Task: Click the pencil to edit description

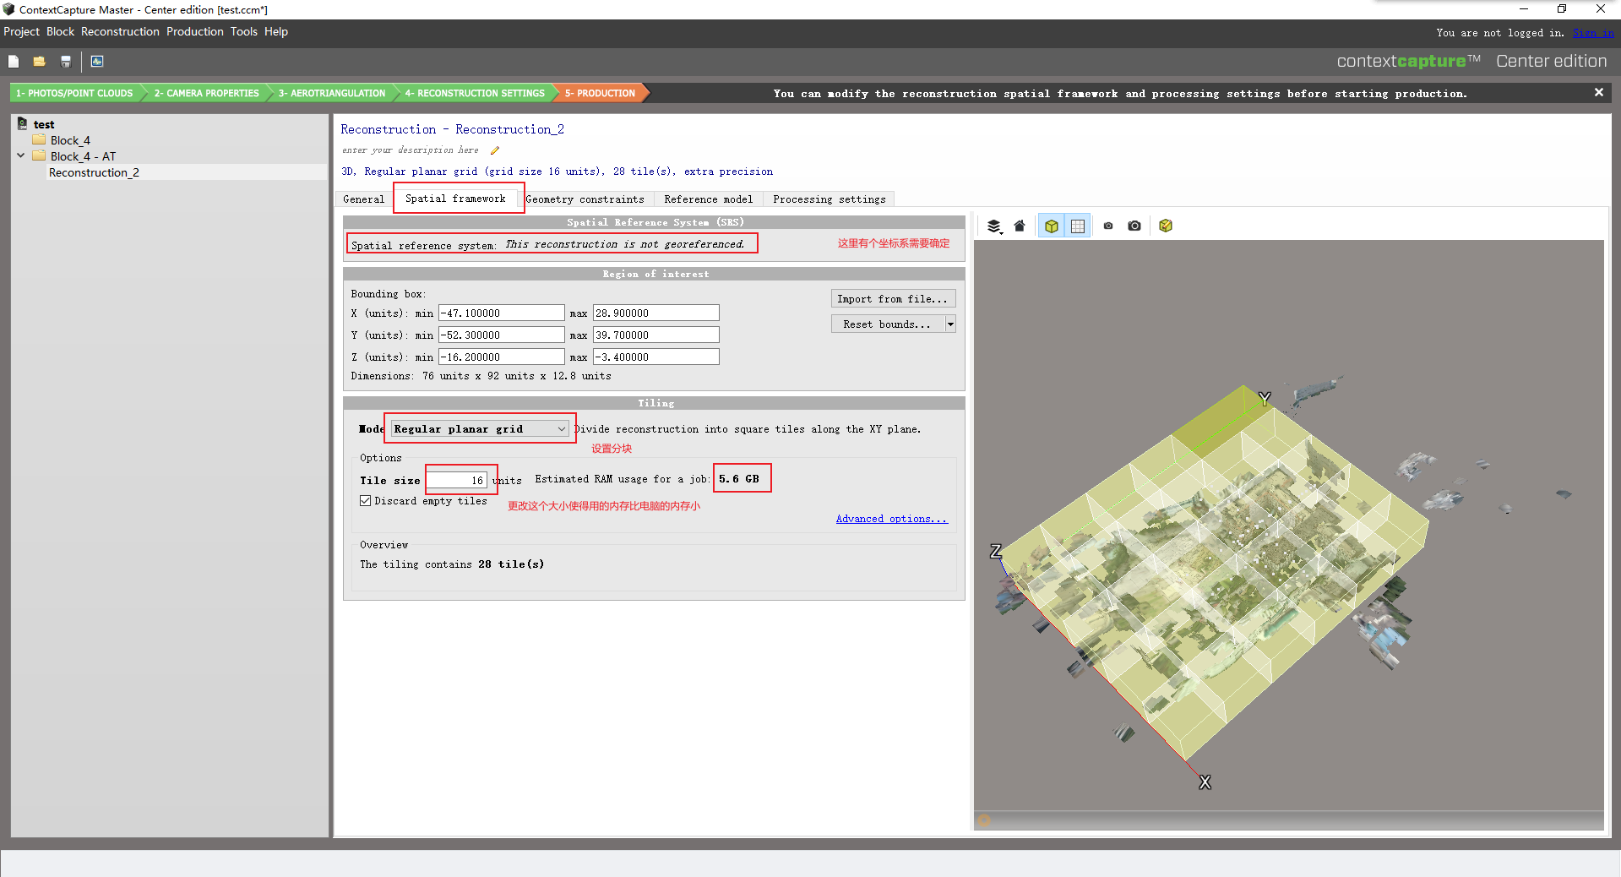Action: 495,150
